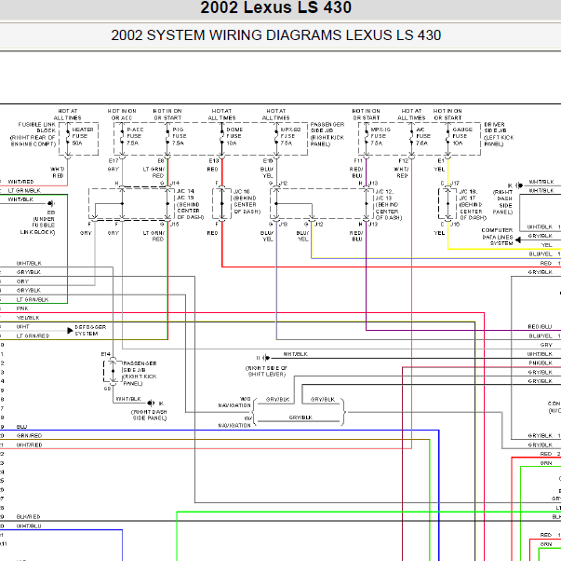
Task: Click the G9 connector pin label
Action: [107, 389]
